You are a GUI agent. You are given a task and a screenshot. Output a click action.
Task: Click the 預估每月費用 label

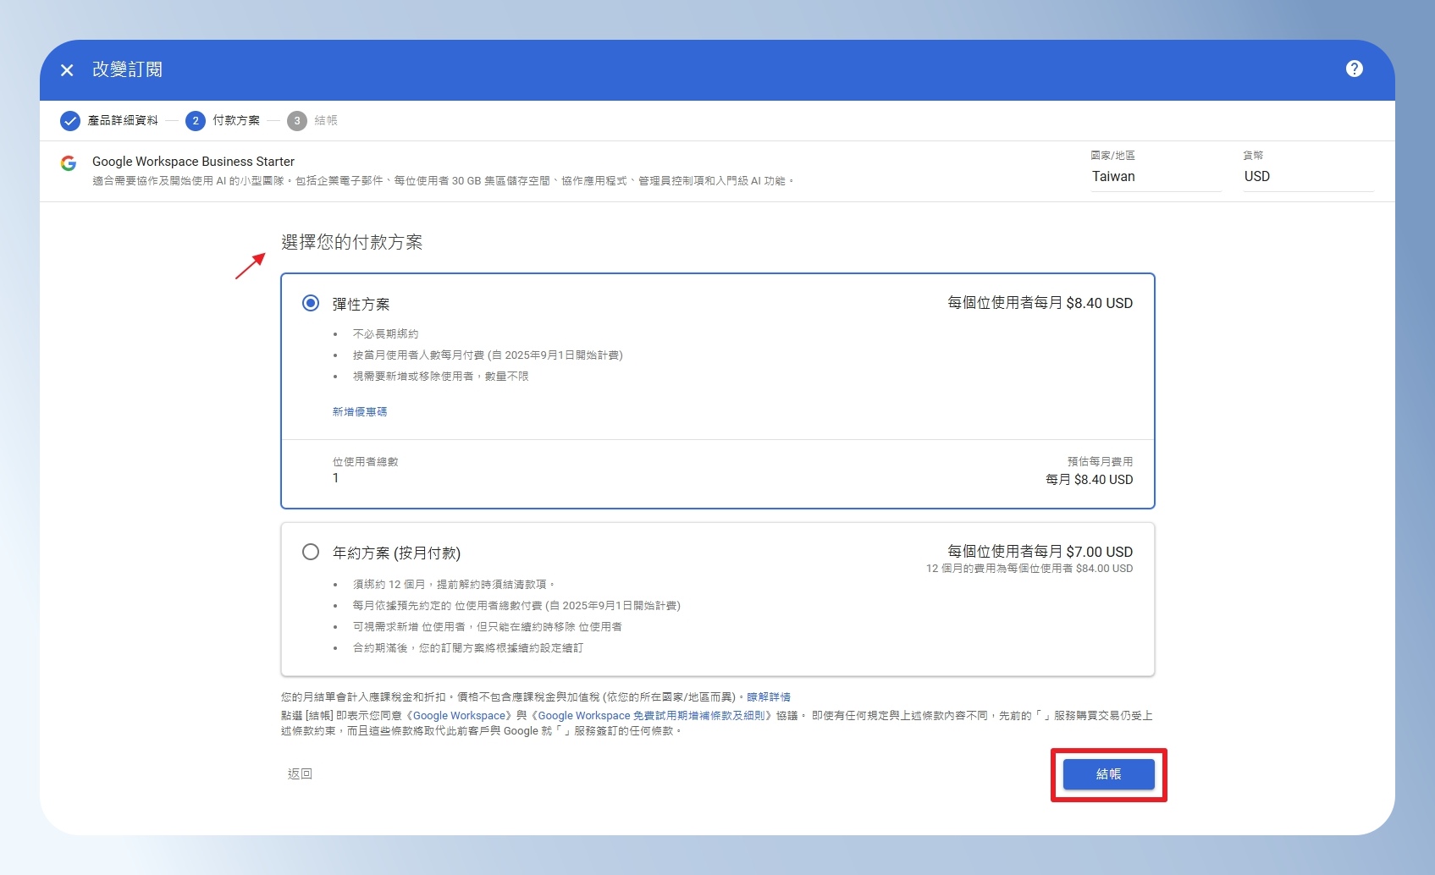[1100, 462]
